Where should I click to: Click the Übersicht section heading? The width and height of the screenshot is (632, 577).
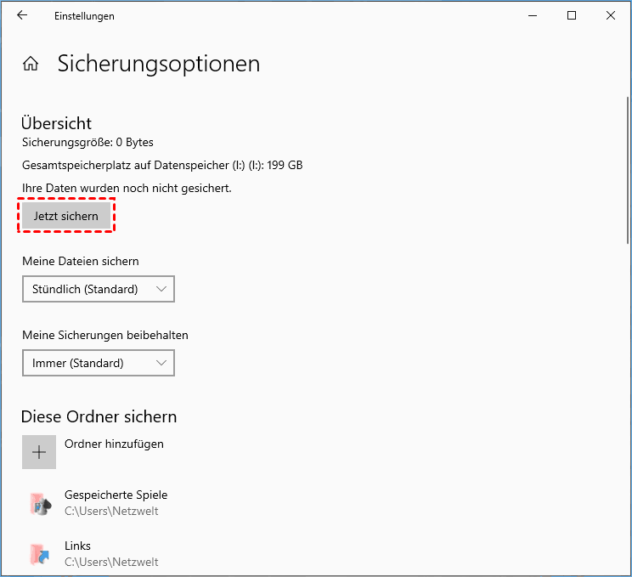[56, 123]
